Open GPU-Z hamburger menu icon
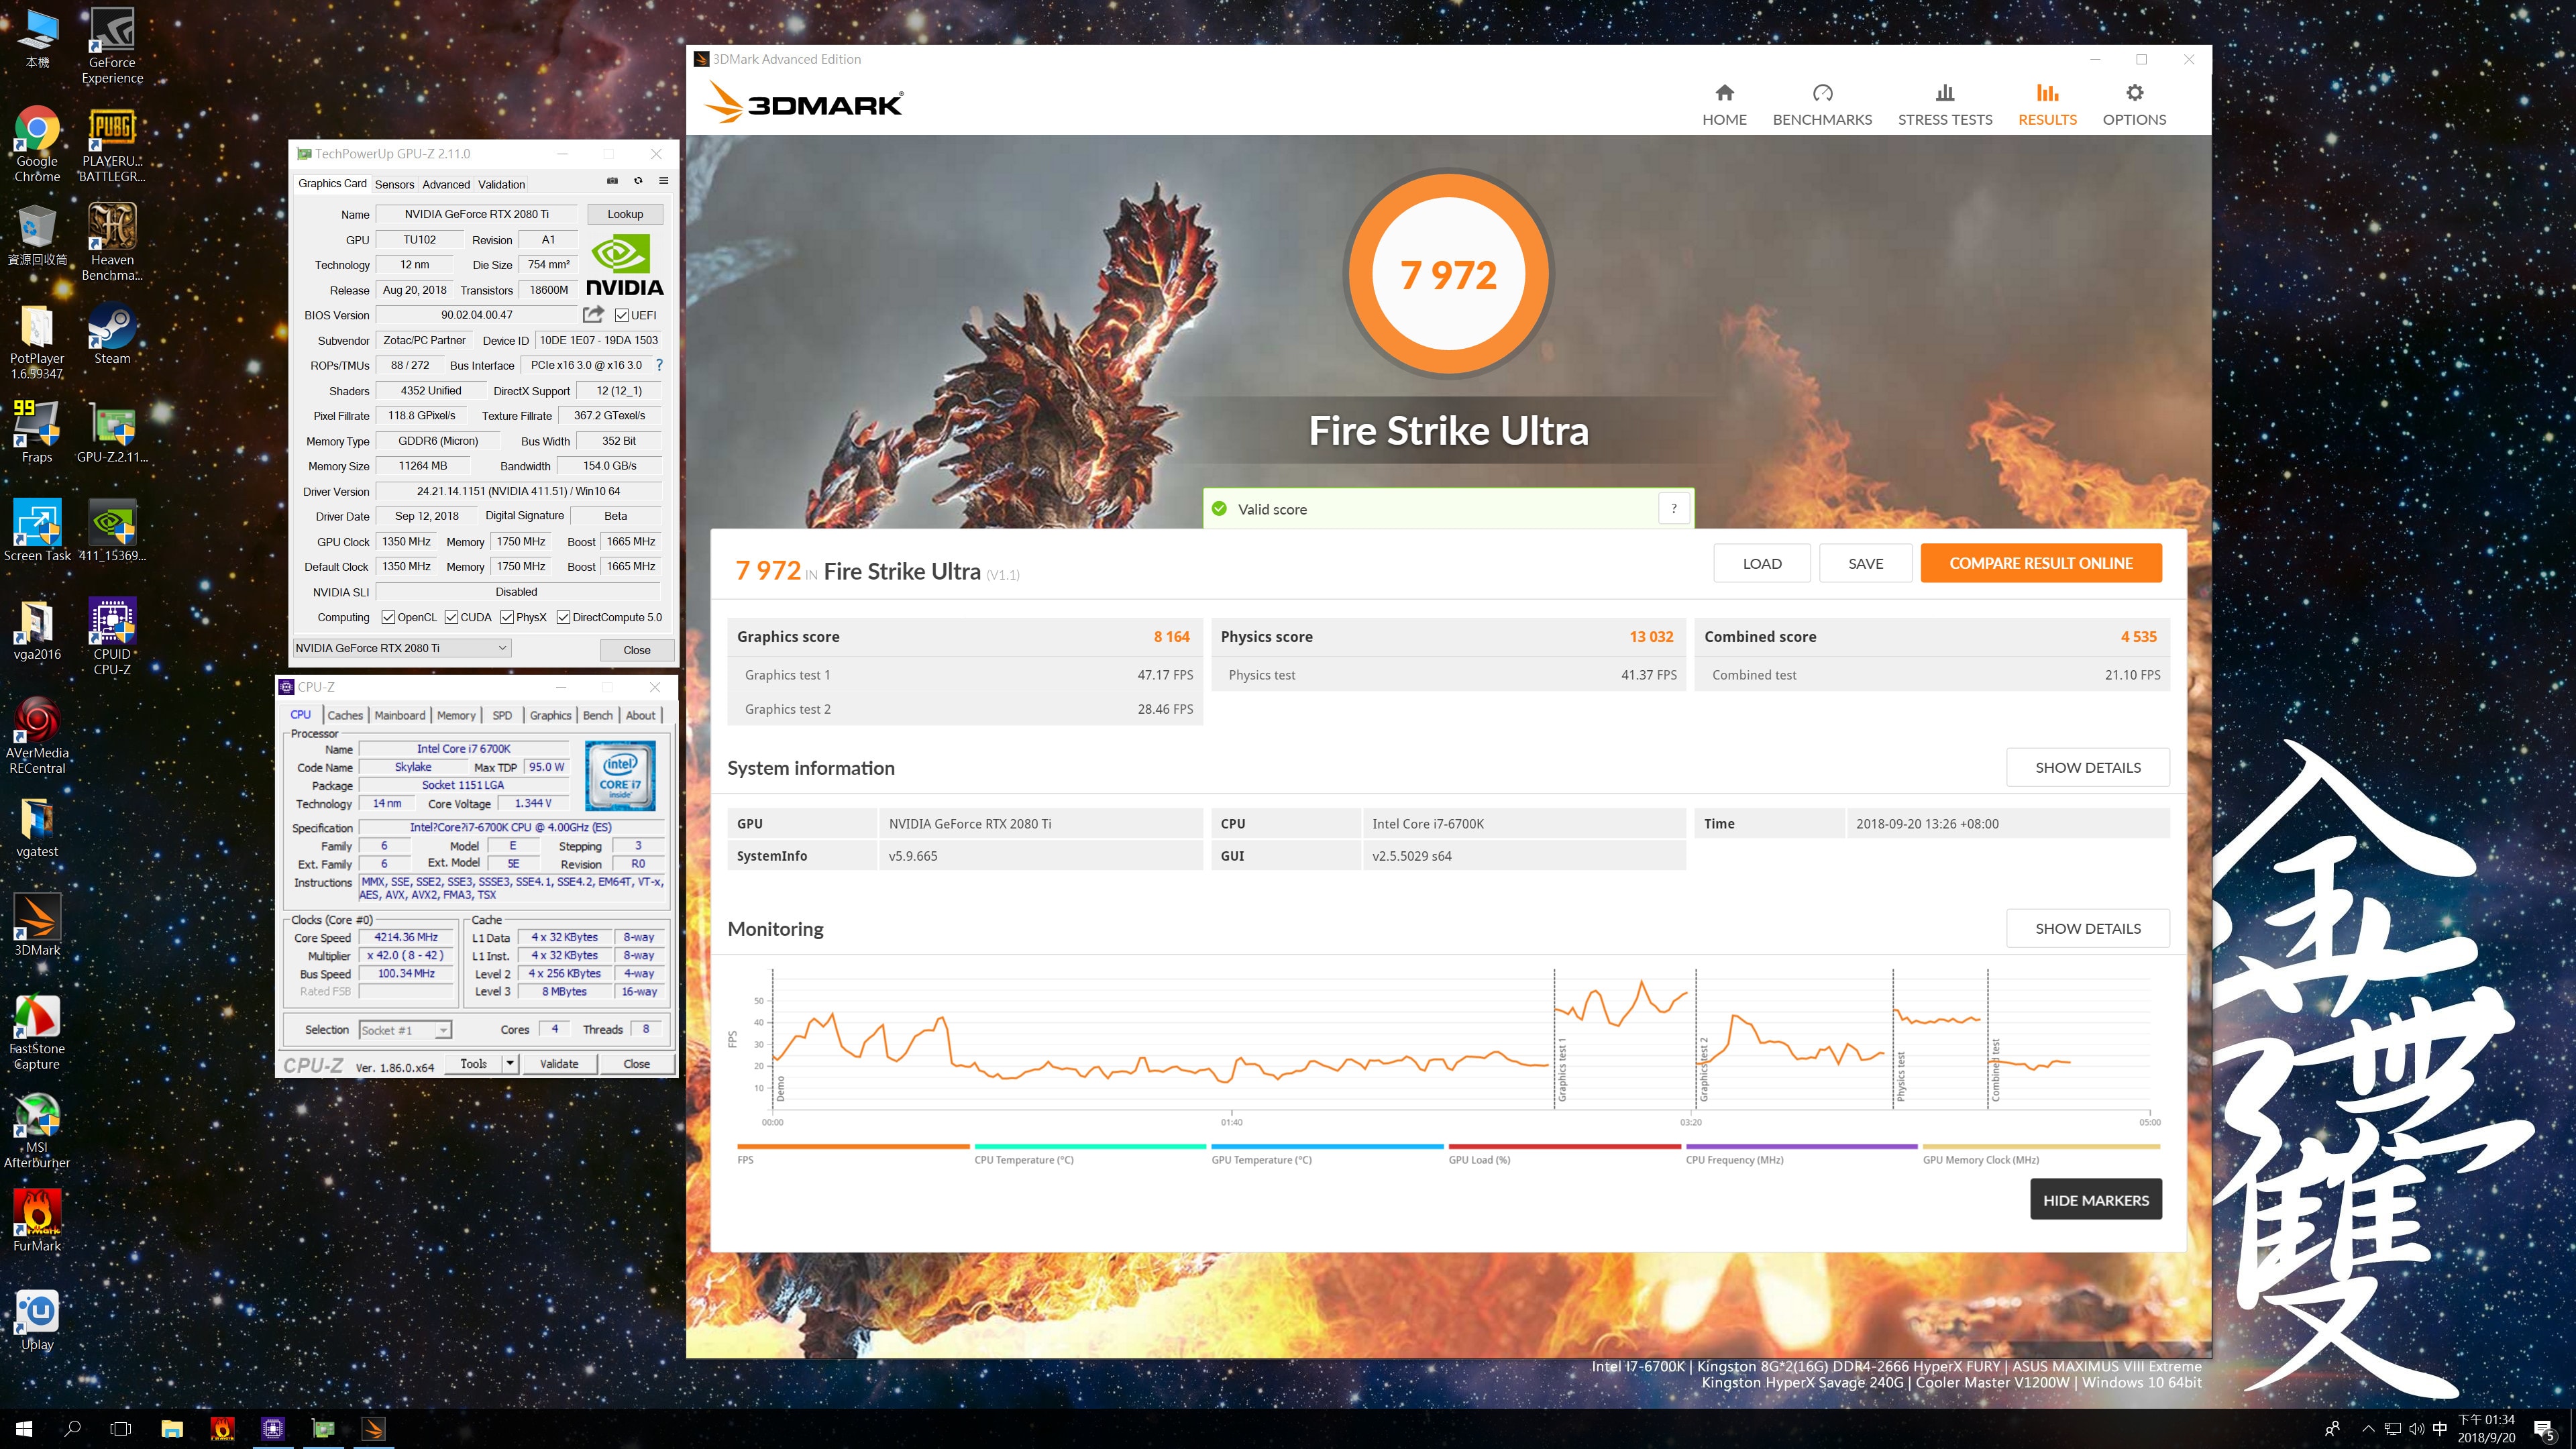This screenshot has width=2576, height=1449. [663, 181]
